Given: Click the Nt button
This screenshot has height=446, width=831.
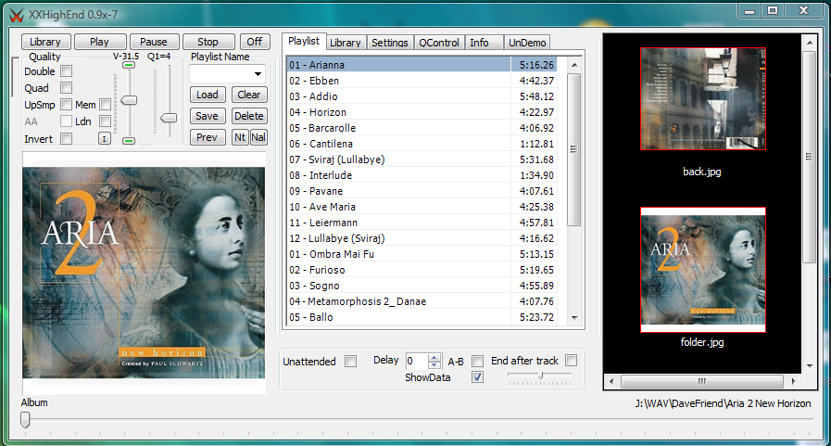Looking at the screenshot, I should tap(240, 137).
